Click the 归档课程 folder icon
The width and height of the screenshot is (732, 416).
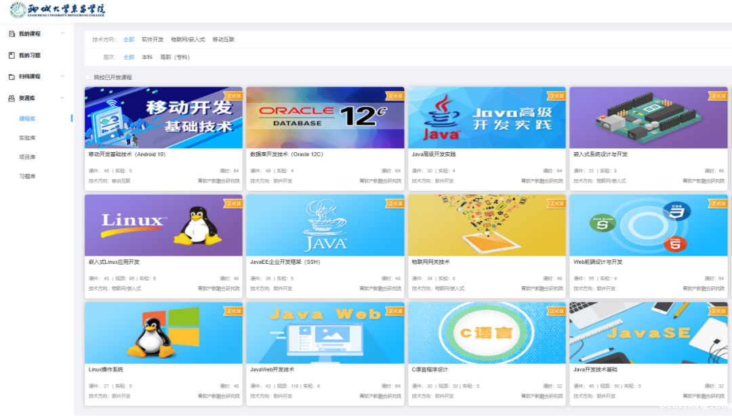pos(12,76)
